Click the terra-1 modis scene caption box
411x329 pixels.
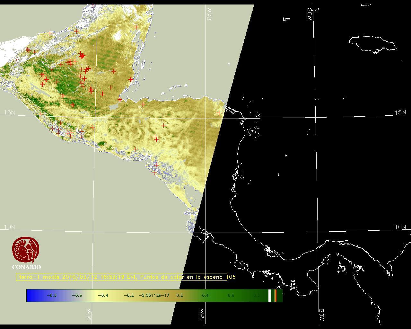pyautogui.click(x=121, y=277)
